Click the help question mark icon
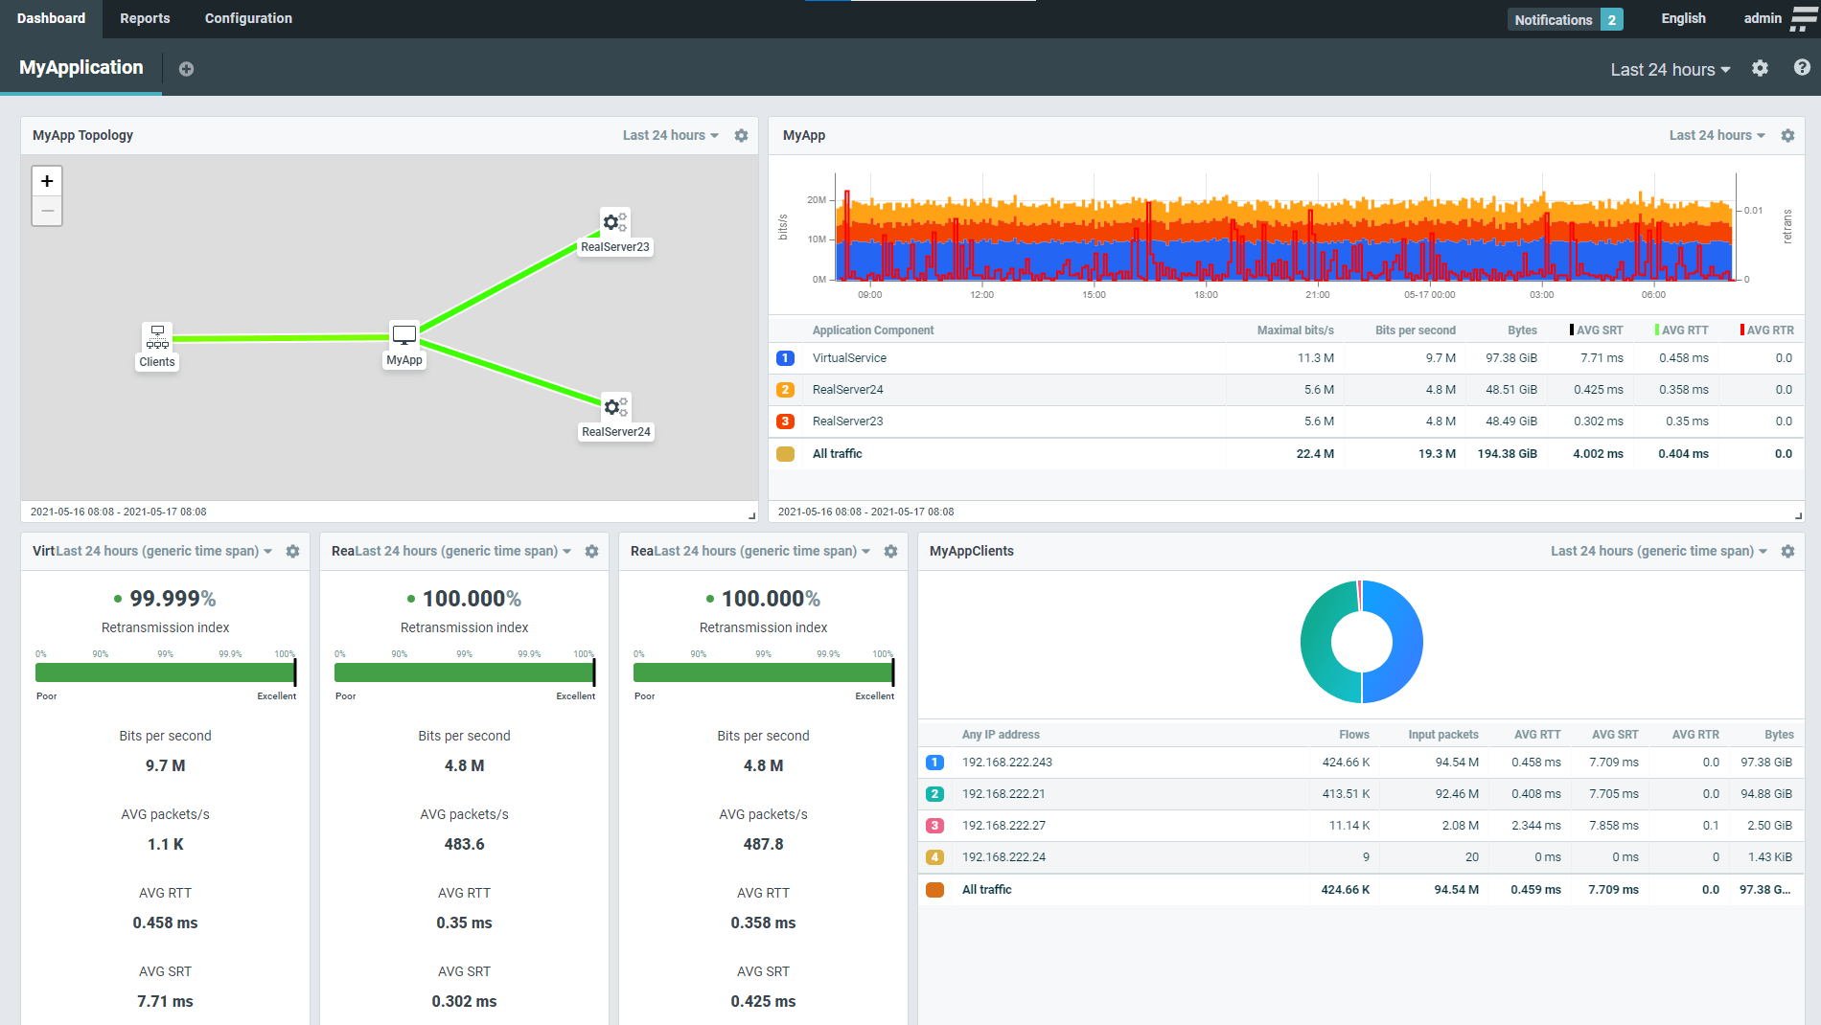The width and height of the screenshot is (1821, 1025). point(1802,68)
